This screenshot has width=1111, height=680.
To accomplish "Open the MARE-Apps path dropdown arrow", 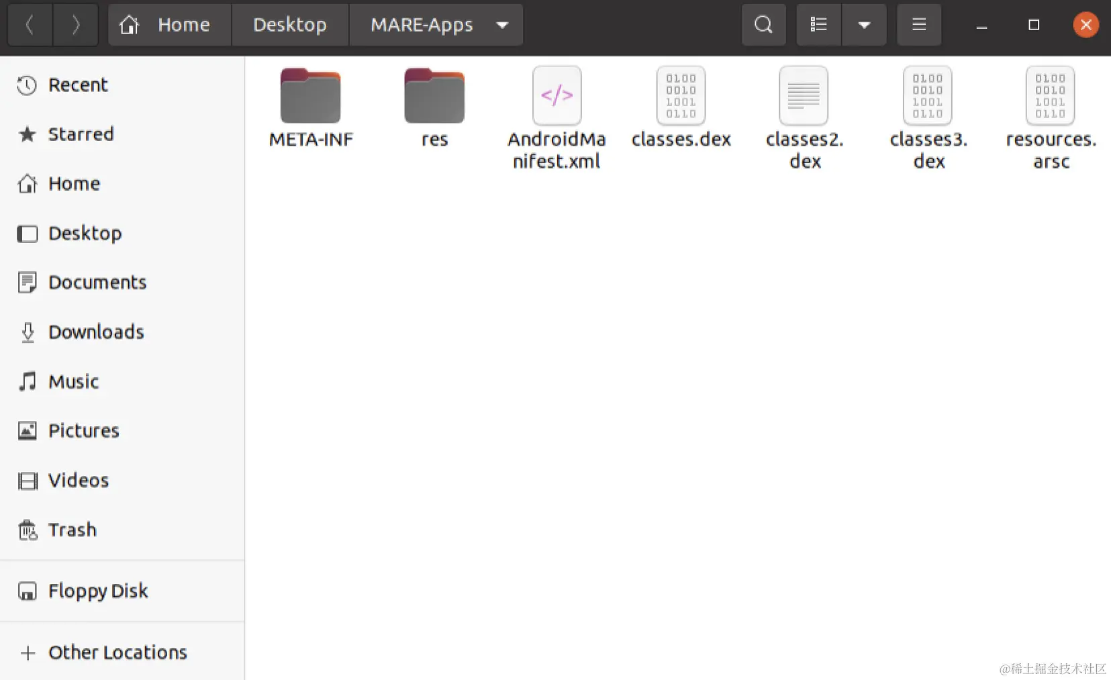I will click(x=502, y=26).
